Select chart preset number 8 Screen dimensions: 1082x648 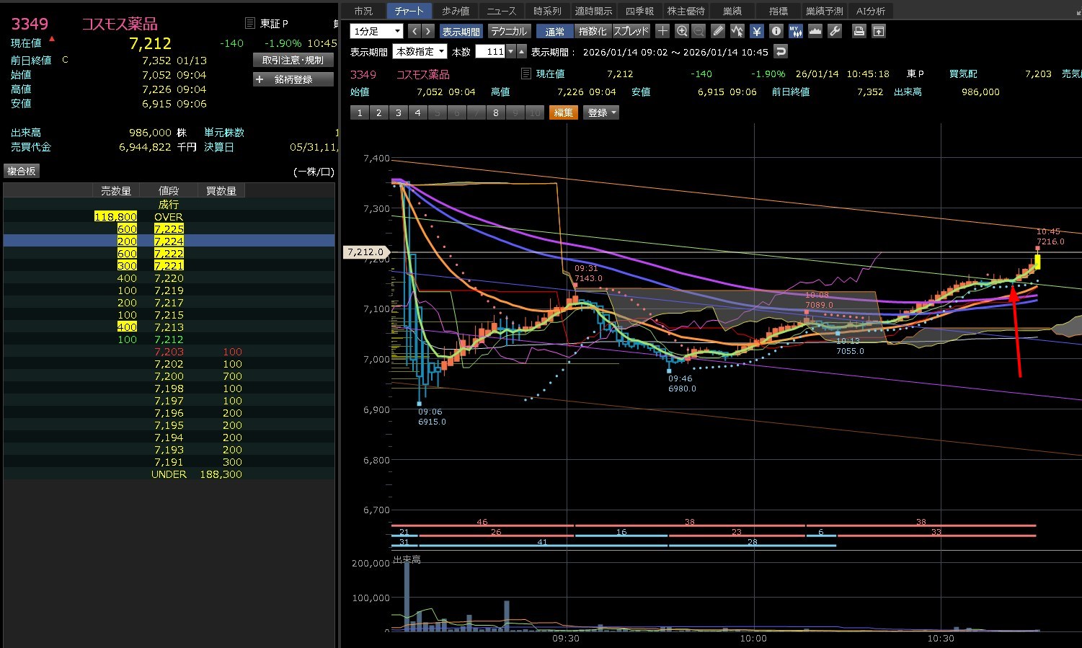pyautogui.click(x=495, y=112)
